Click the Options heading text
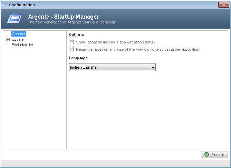The image size is (231, 168). point(76,35)
